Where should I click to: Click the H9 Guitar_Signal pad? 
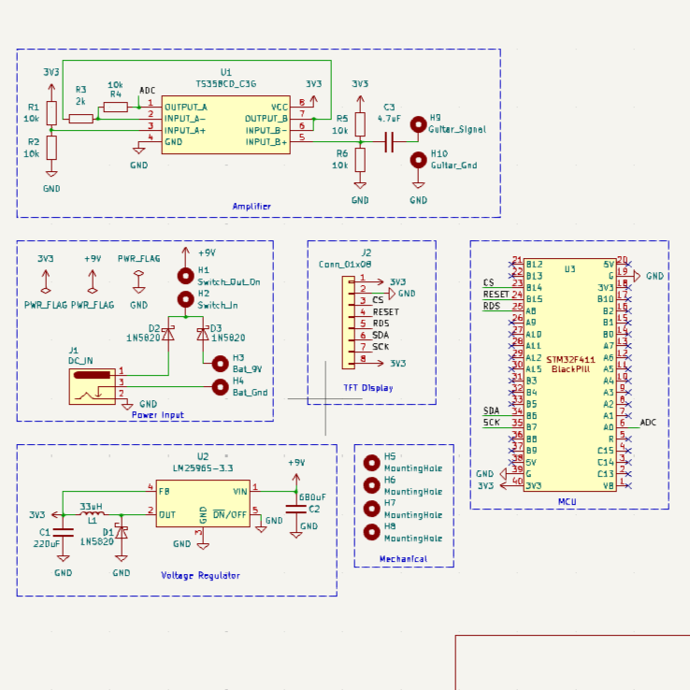pos(419,124)
